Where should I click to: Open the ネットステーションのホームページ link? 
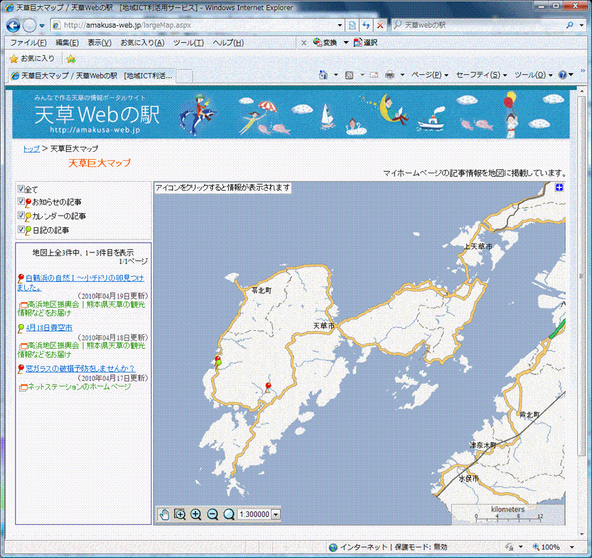(x=79, y=387)
